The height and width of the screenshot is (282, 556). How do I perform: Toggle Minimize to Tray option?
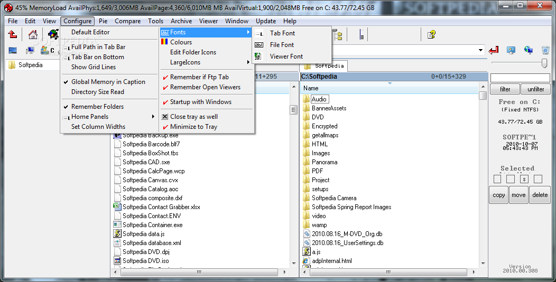[193, 127]
